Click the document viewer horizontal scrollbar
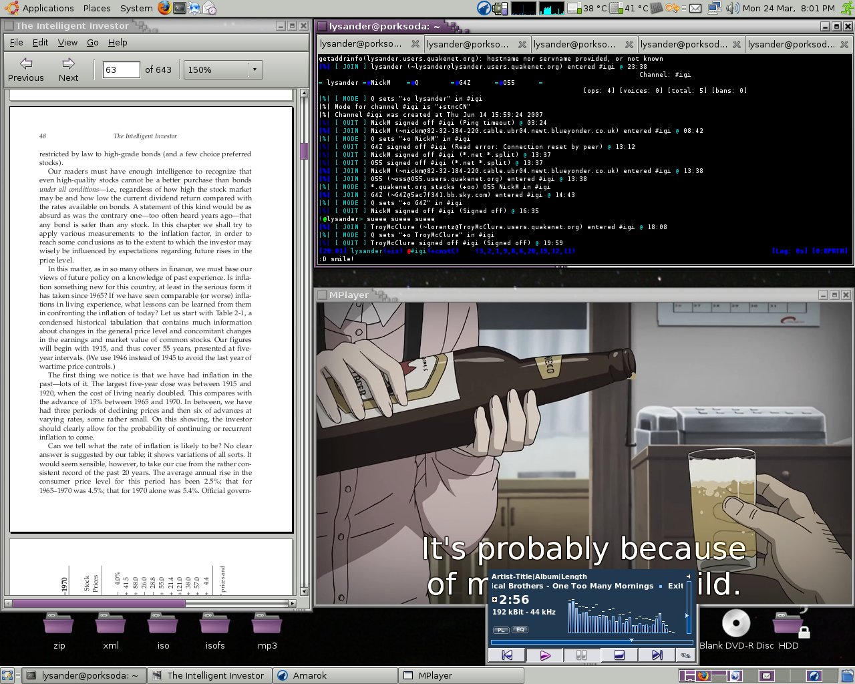The width and height of the screenshot is (855, 684). (x=150, y=603)
